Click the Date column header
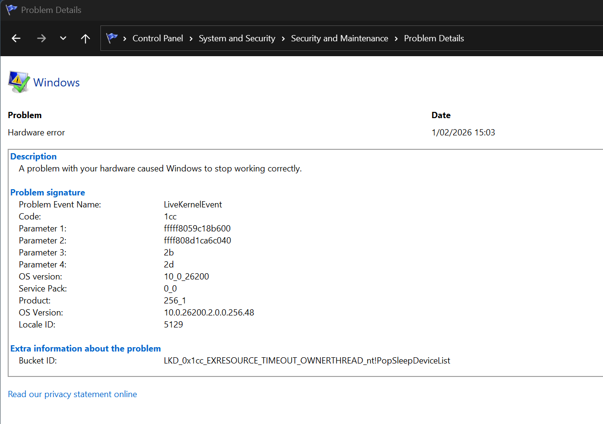The height and width of the screenshot is (424, 603). 441,115
